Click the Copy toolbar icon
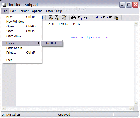The image size is (140, 118). pyautogui.click(x=57, y=18)
